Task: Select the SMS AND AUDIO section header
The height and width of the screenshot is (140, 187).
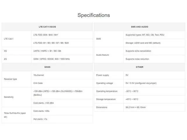Action: tap(140, 27)
